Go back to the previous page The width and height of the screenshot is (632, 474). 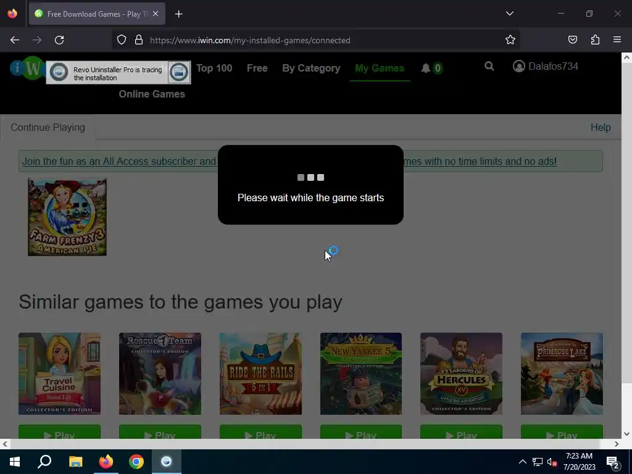point(15,40)
